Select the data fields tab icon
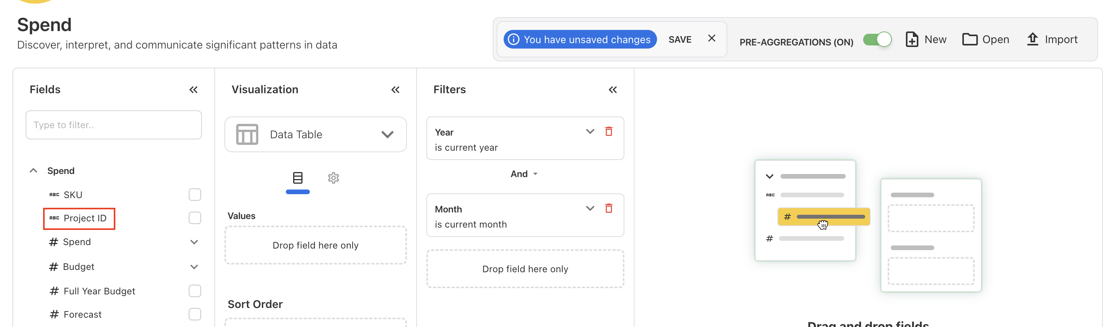Viewport: 1116px width, 327px height. 297,177
